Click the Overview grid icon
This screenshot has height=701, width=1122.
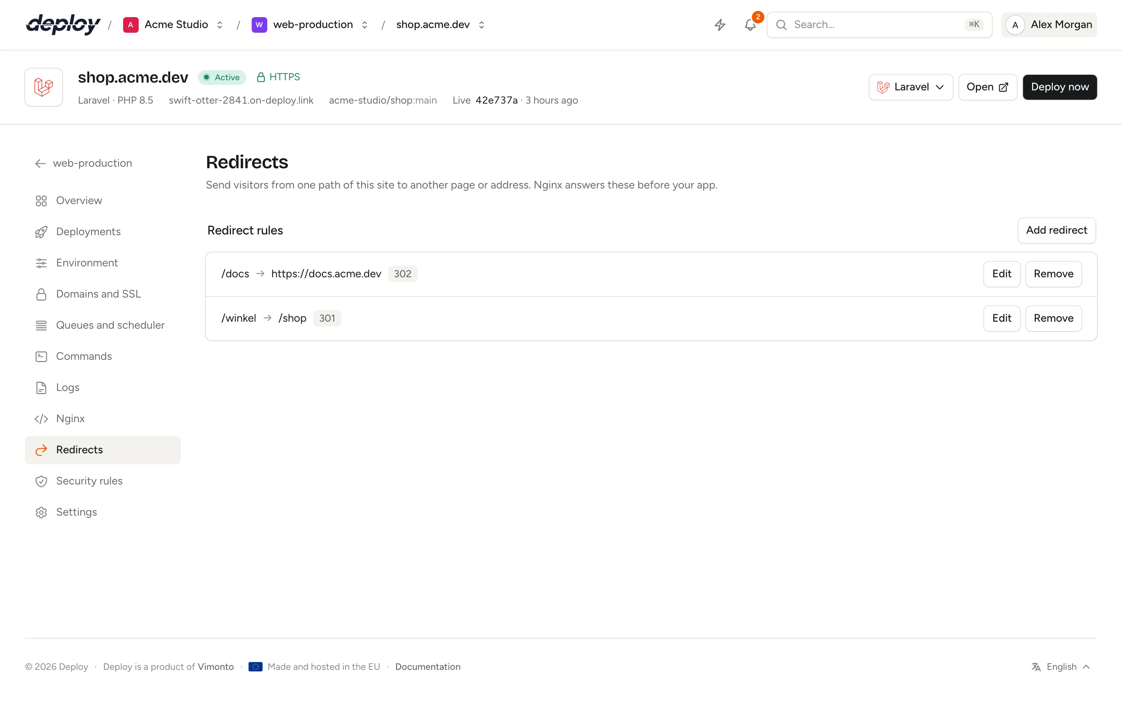[x=41, y=201]
